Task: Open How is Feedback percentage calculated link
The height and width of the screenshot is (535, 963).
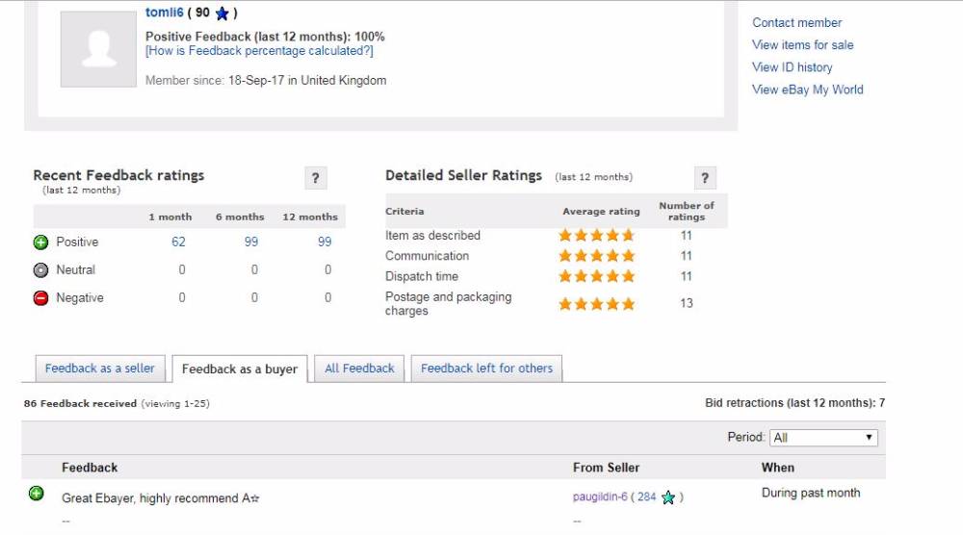Action: pos(259,51)
